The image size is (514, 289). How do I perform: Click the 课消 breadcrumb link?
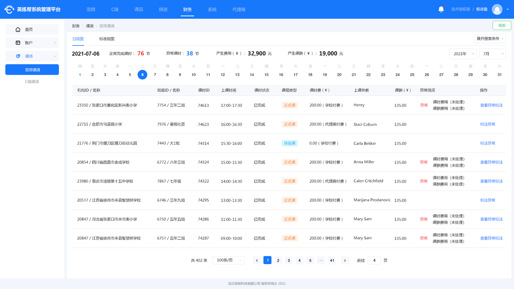[x=90, y=26]
